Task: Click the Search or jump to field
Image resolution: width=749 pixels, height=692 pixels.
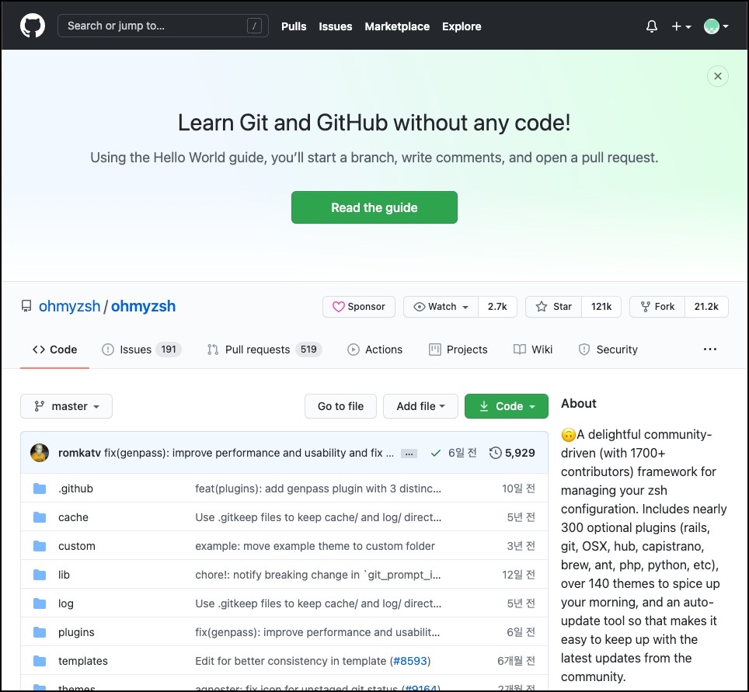Action: coord(163,26)
